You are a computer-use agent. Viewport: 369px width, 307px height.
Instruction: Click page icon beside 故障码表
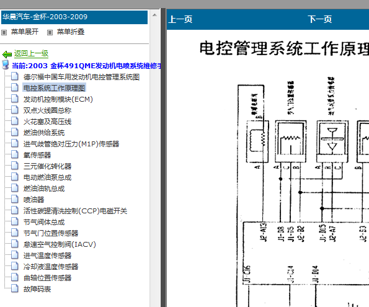coord(15,288)
